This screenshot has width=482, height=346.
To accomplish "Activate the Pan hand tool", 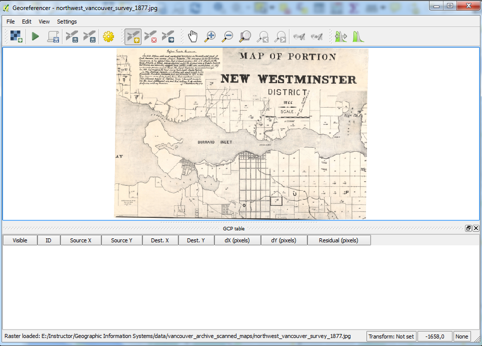I will pyautogui.click(x=193, y=36).
